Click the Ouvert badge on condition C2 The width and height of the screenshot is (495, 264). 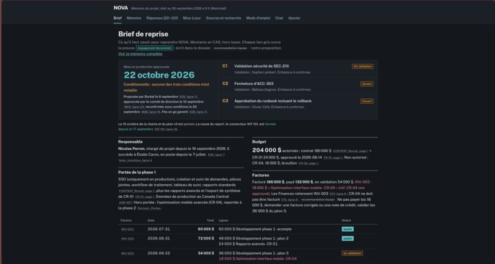(367, 84)
